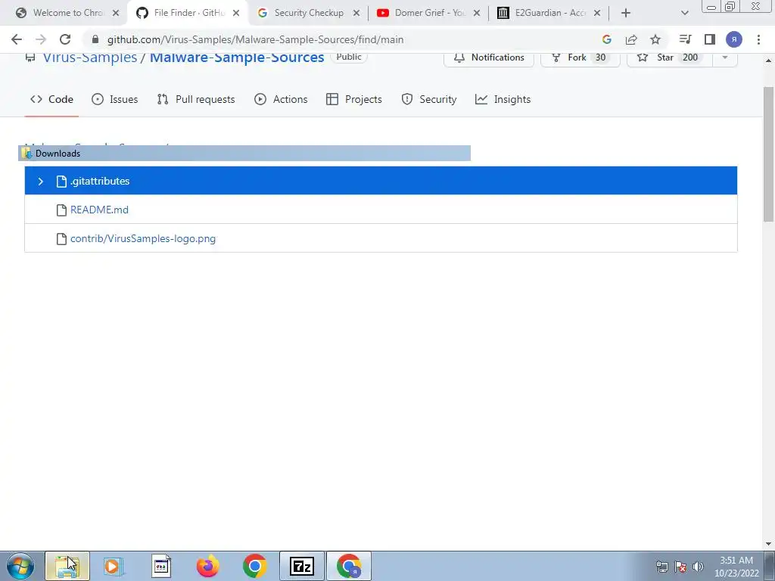Click the page vertical scrollbar thumb
775x581 pixels.
click(769, 154)
